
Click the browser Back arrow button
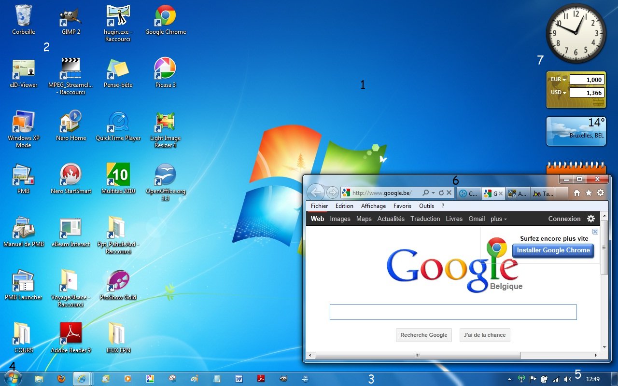[x=315, y=193]
